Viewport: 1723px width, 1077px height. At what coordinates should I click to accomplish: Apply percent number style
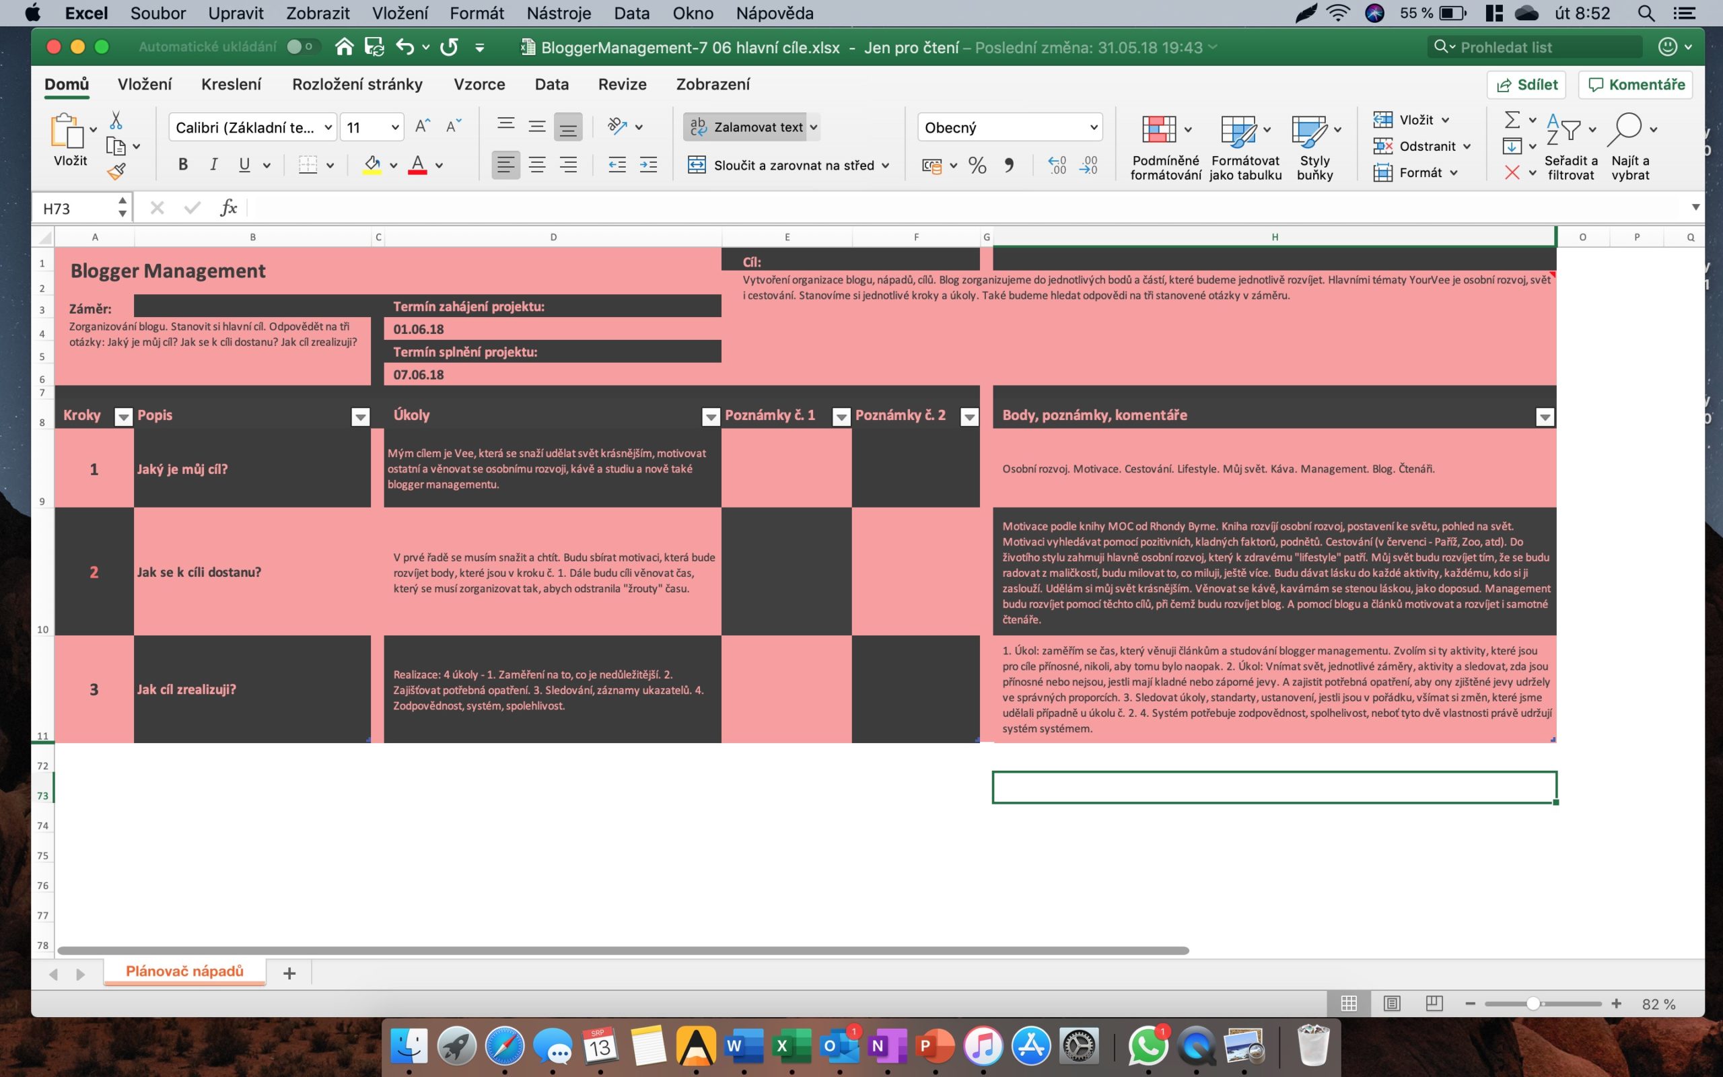pos(977,164)
